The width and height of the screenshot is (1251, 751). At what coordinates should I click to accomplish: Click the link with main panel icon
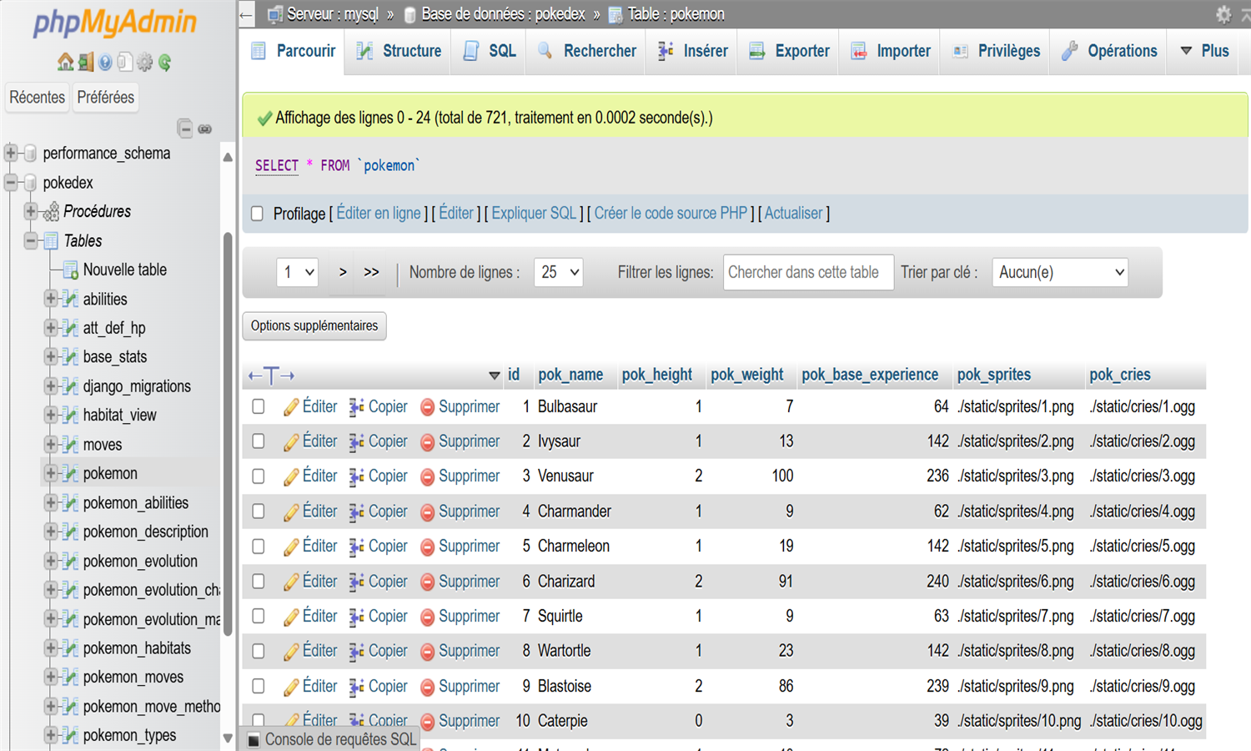(205, 129)
